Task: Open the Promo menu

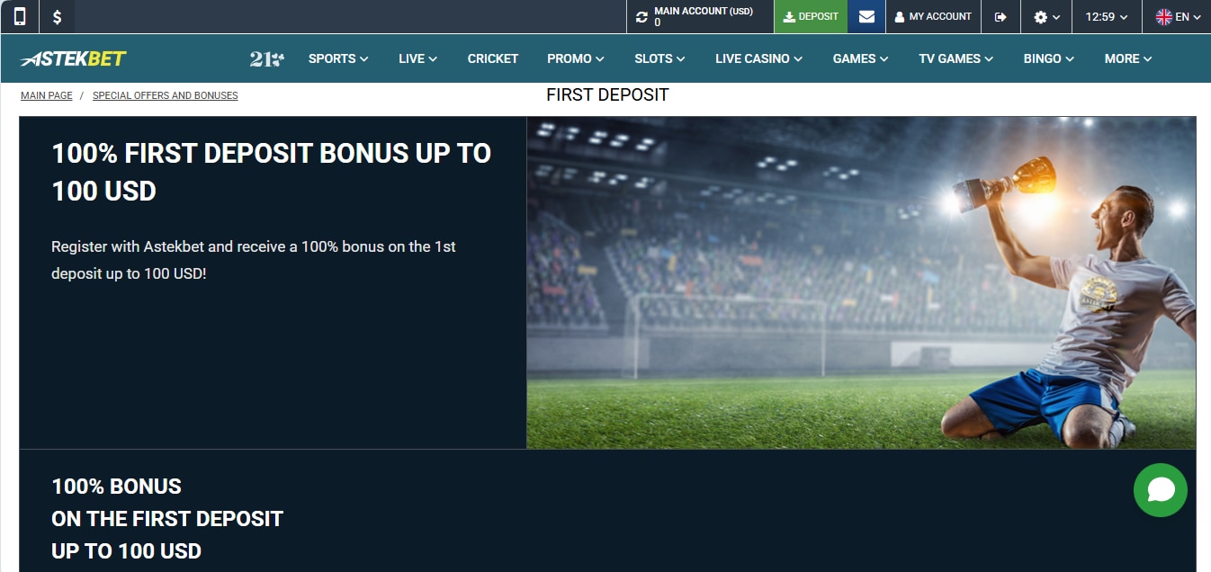Action: (x=576, y=58)
